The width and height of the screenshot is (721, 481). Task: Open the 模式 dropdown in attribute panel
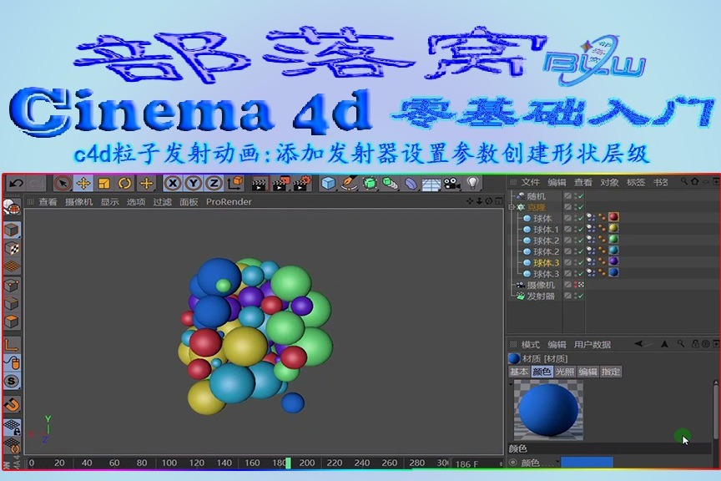(x=529, y=344)
